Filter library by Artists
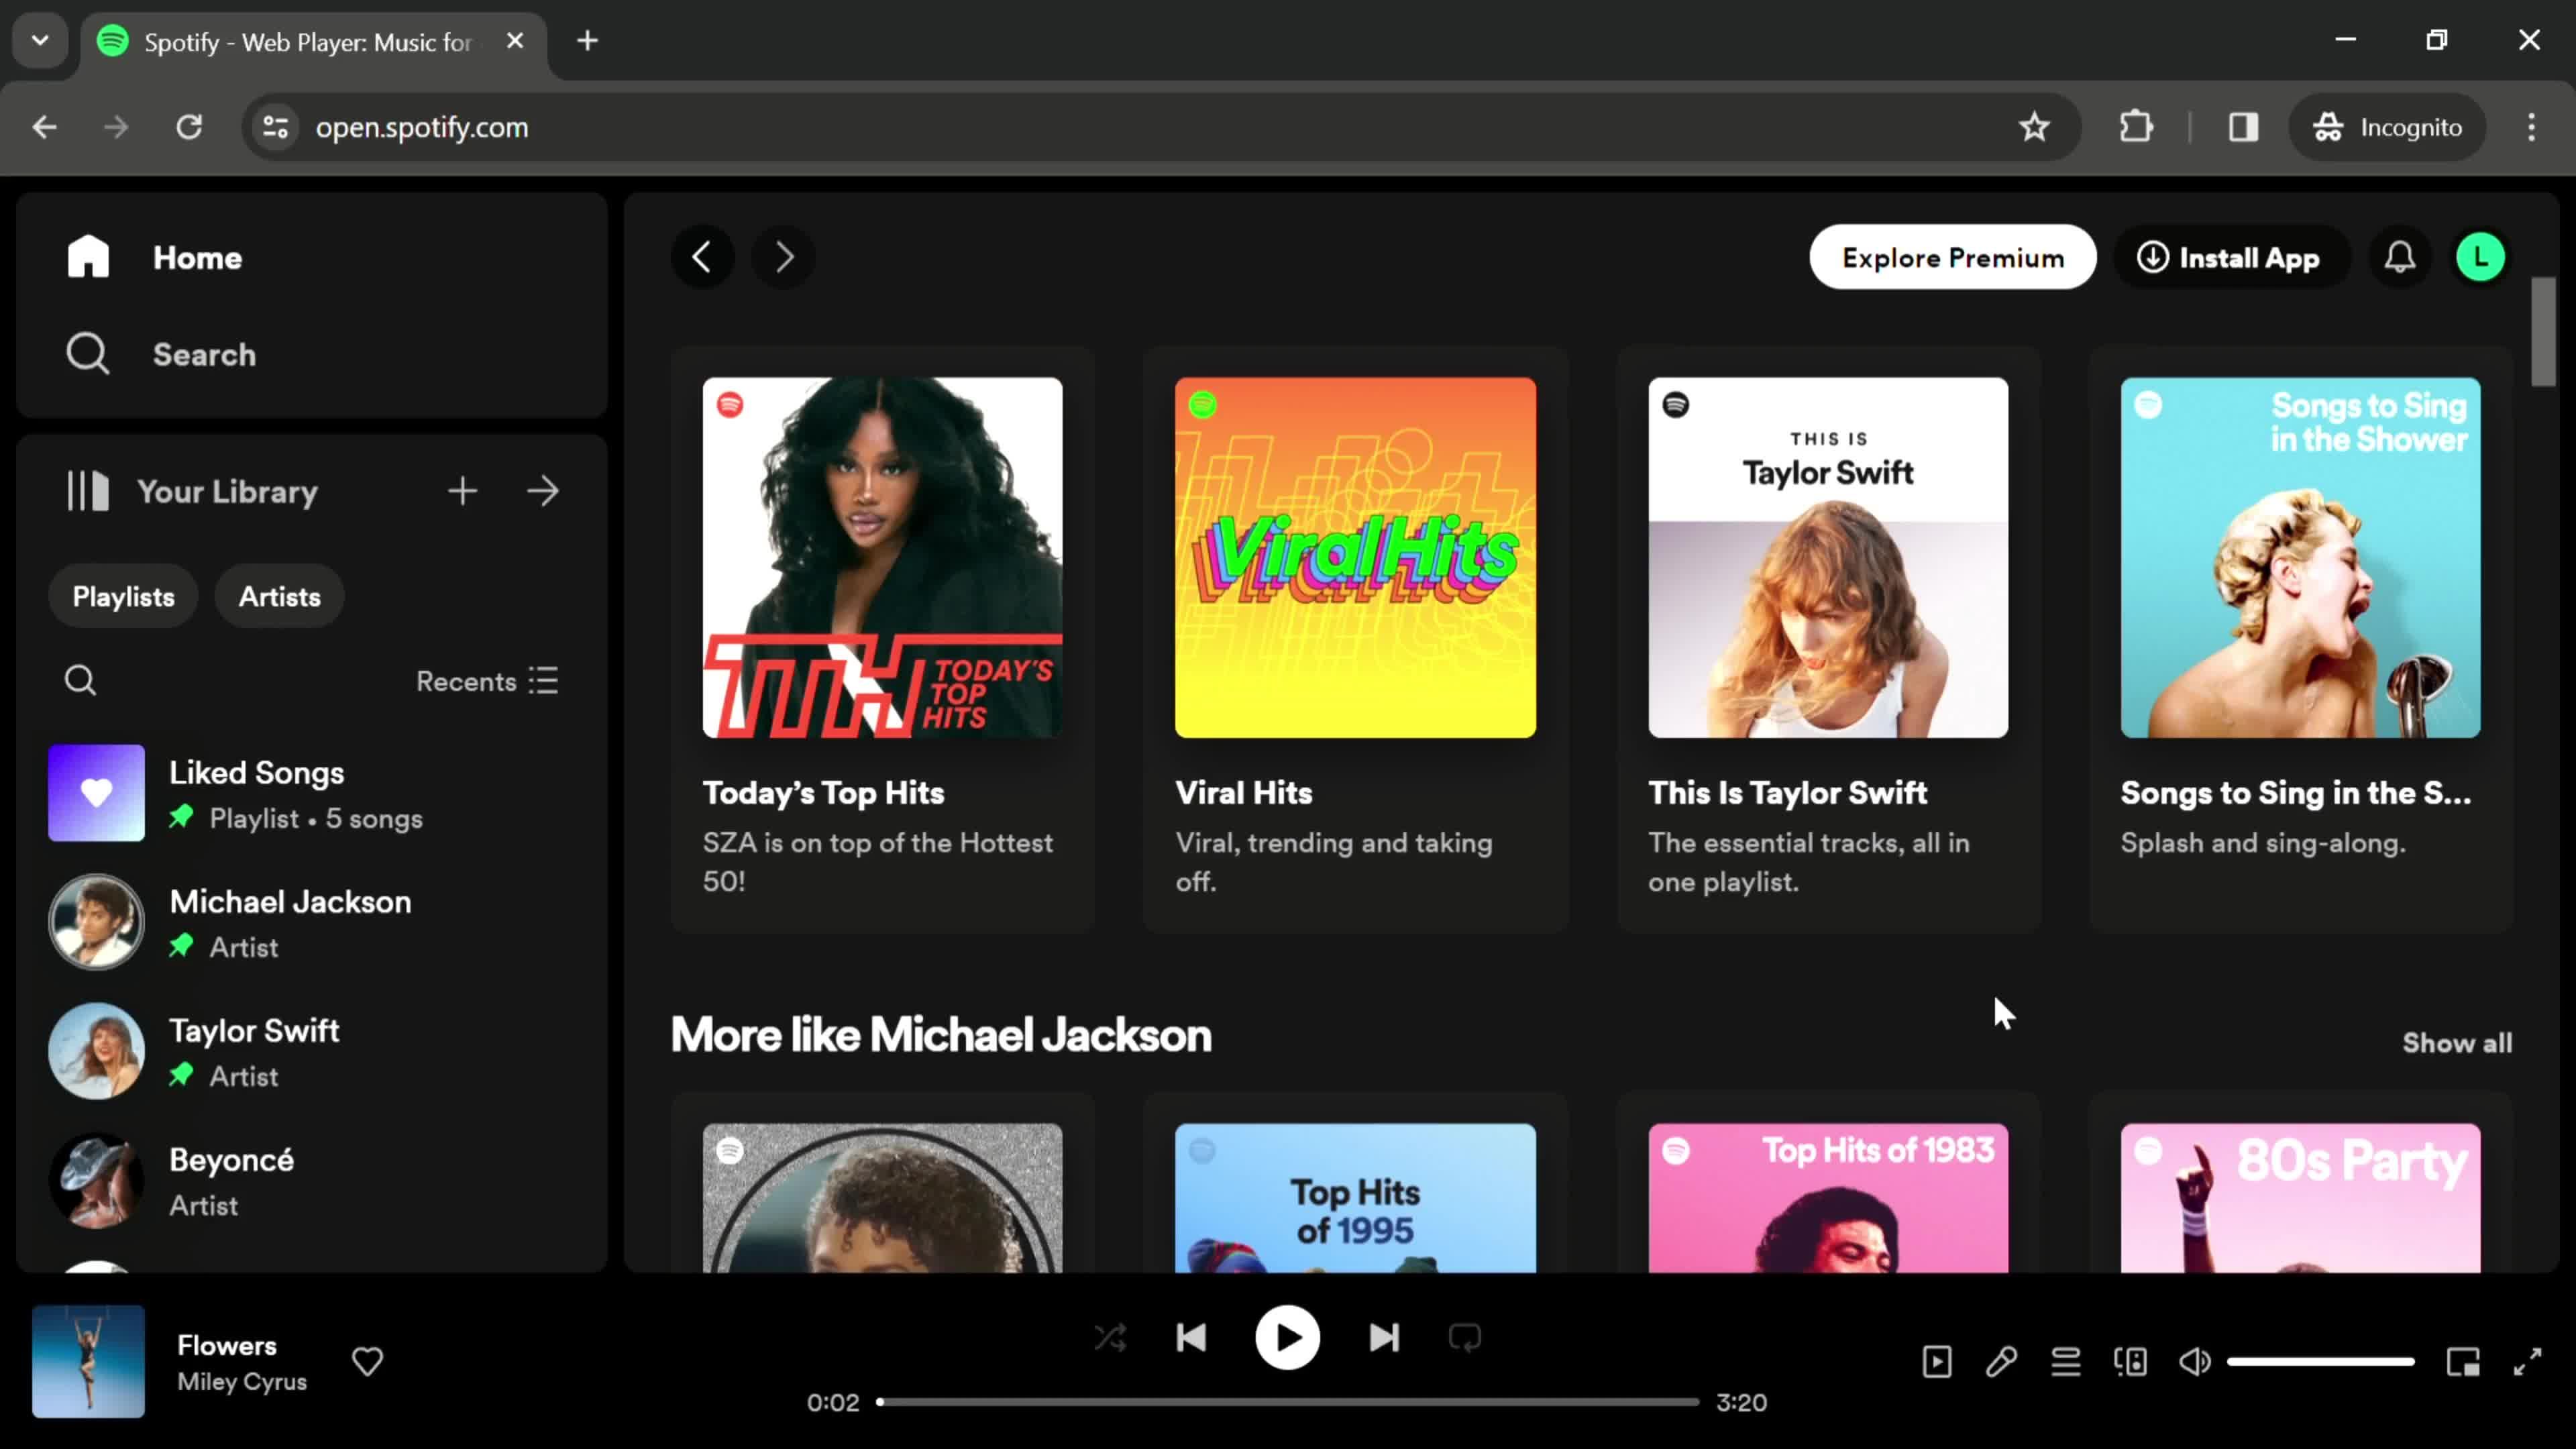The width and height of the screenshot is (2576, 1449). 279,596
